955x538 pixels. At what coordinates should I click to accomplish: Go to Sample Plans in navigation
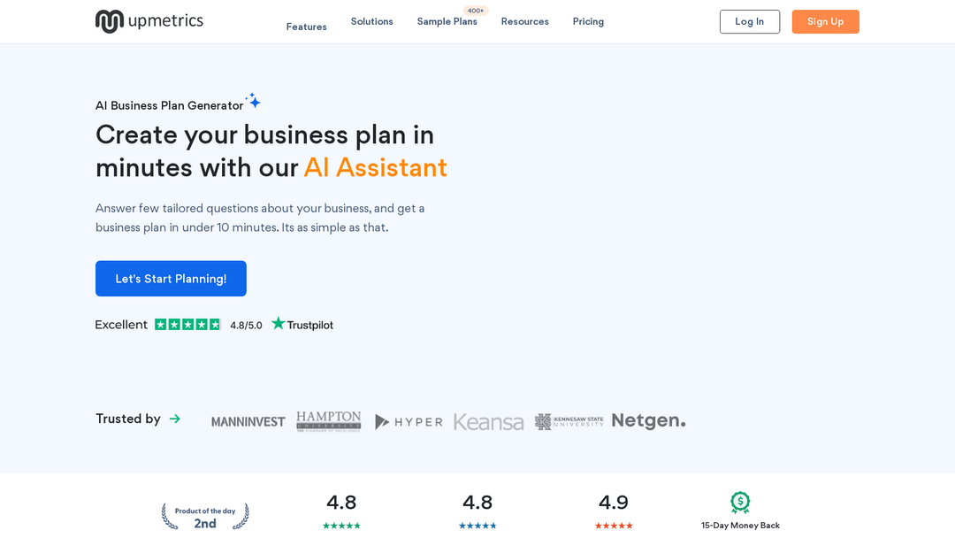click(447, 21)
